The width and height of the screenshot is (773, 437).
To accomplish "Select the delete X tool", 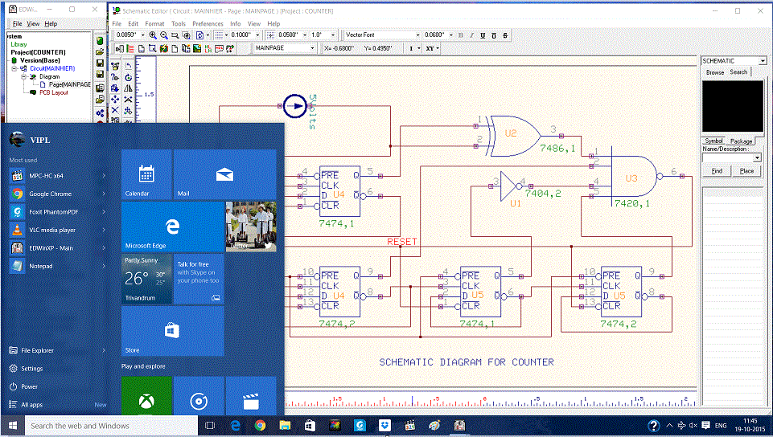I will 115,111.
